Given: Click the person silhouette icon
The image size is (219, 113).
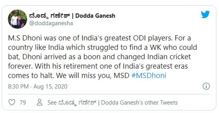Looking at the screenshot, I should pos(39,102).
